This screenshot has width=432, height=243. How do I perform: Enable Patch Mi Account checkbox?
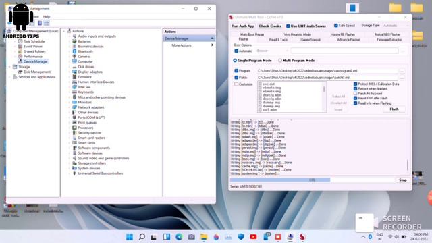(x=356, y=94)
